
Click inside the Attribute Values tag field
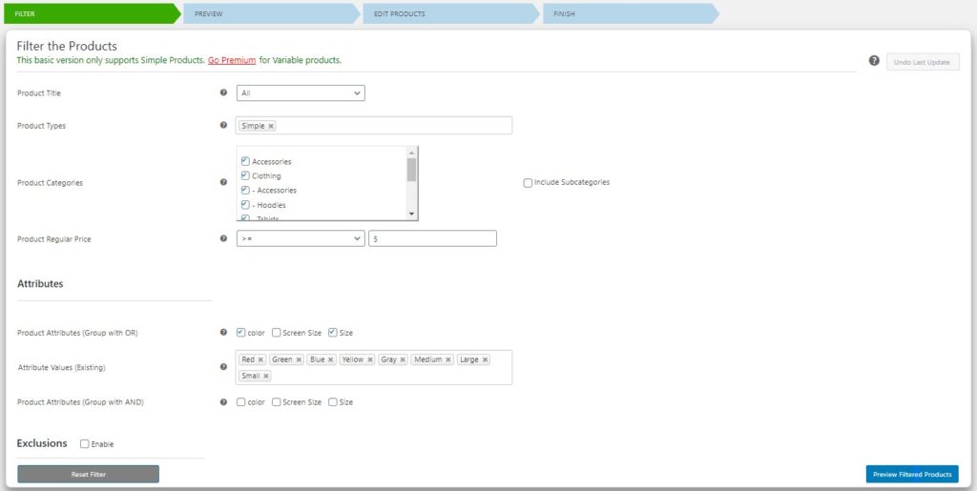point(374,367)
